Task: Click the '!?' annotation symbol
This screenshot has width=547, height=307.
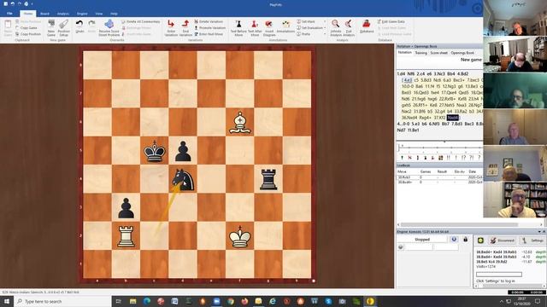Action: tap(463, 158)
